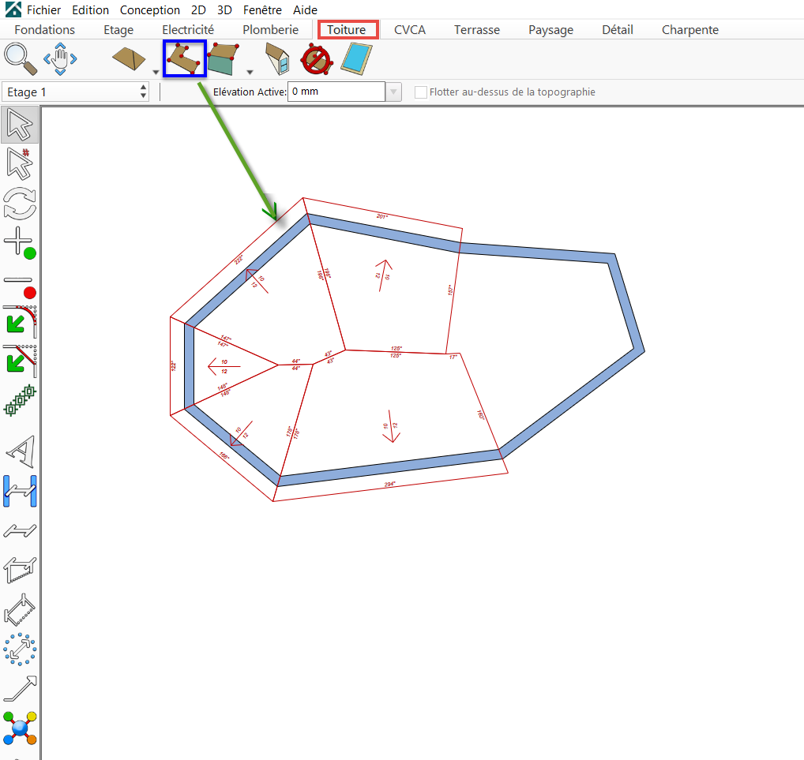Select the blue dimension tool
The height and width of the screenshot is (760, 804).
pos(20,491)
